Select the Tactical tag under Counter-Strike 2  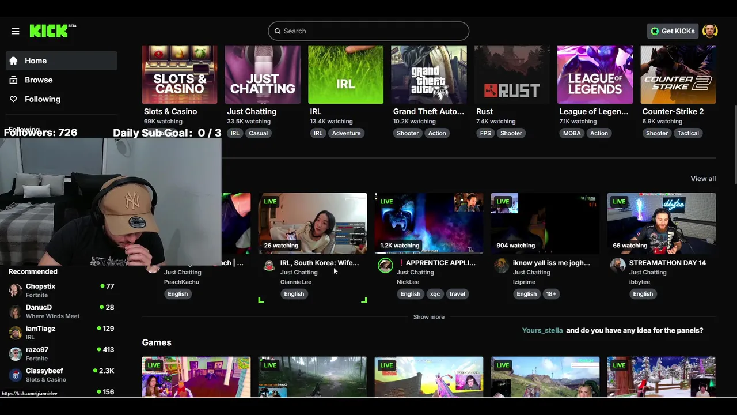[x=688, y=133]
